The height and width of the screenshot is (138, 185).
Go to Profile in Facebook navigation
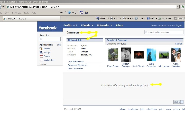point(68,25)
